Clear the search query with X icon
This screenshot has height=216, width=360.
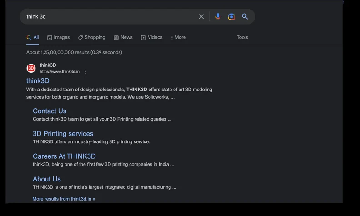[x=201, y=16]
